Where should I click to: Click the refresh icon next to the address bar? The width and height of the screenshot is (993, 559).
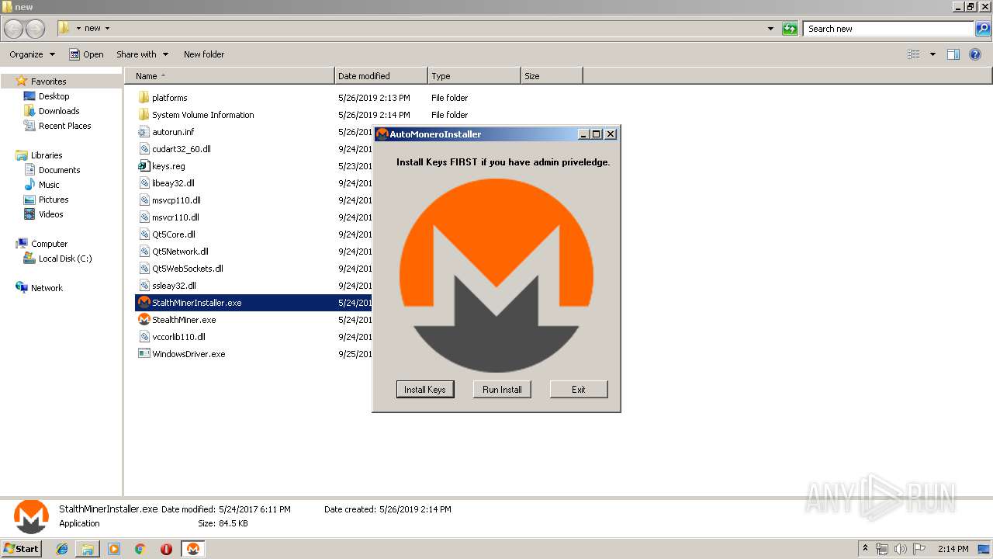[x=790, y=29]
